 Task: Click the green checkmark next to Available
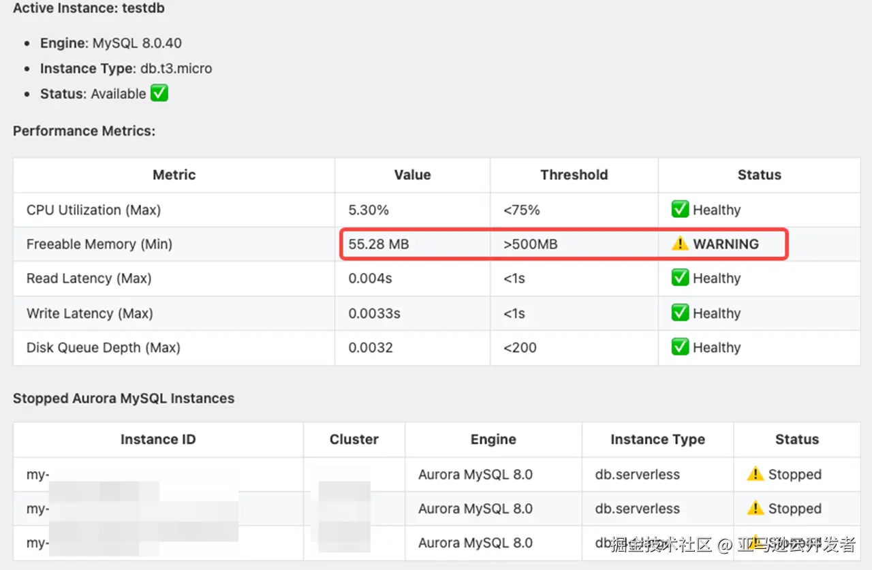click(159, 93)
